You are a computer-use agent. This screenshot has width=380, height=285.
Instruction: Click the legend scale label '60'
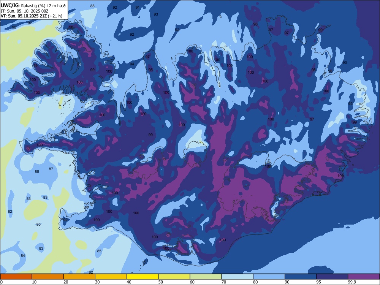point(192,282)
